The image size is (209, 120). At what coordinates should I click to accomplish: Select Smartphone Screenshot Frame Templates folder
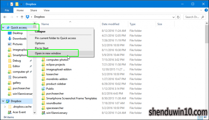click(72, 98)
